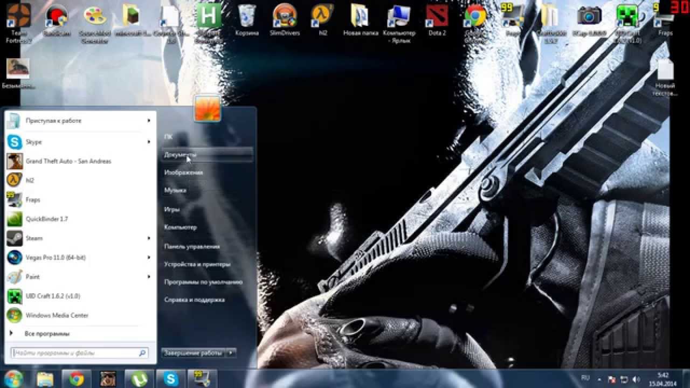Viewport: 690px width, 388px height.
Task: Expand the Skype jump list arrow
Action: pos(149,142)
